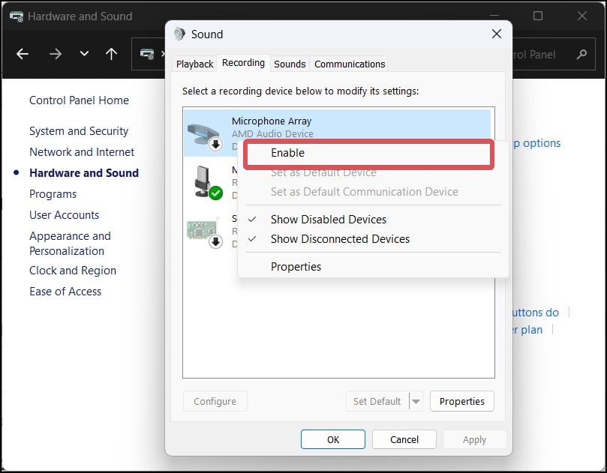Click the Apply button
607x473 pixels.
click(x=474, y=439)
